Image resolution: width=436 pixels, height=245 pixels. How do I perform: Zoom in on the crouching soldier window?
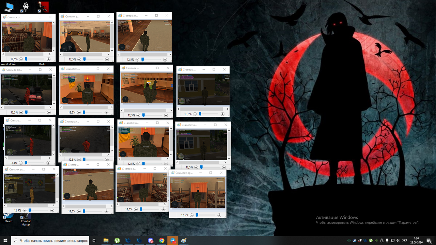(x=107, y=211)
